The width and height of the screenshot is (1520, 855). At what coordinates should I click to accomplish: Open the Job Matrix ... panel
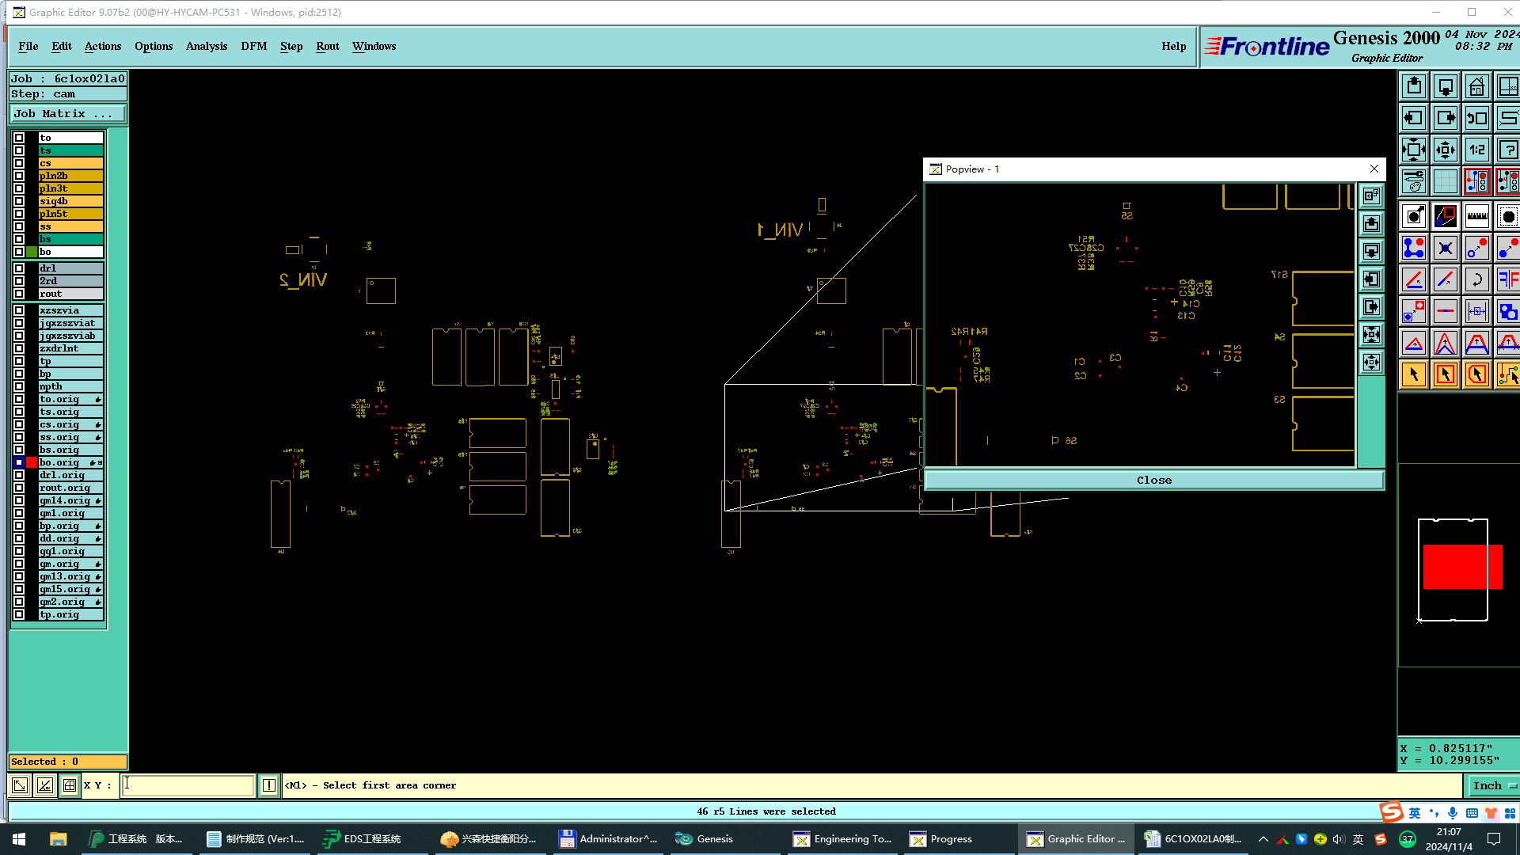(67, 114)
